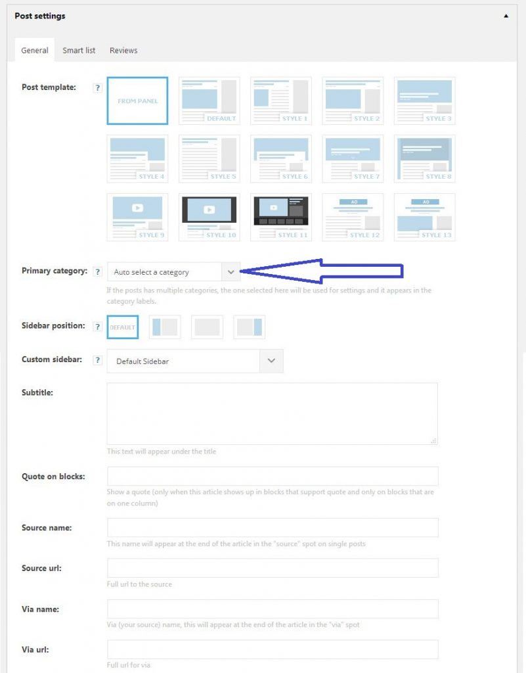Choose the left sidebar position
Screen dimensions: 526x673
(165, 327)
